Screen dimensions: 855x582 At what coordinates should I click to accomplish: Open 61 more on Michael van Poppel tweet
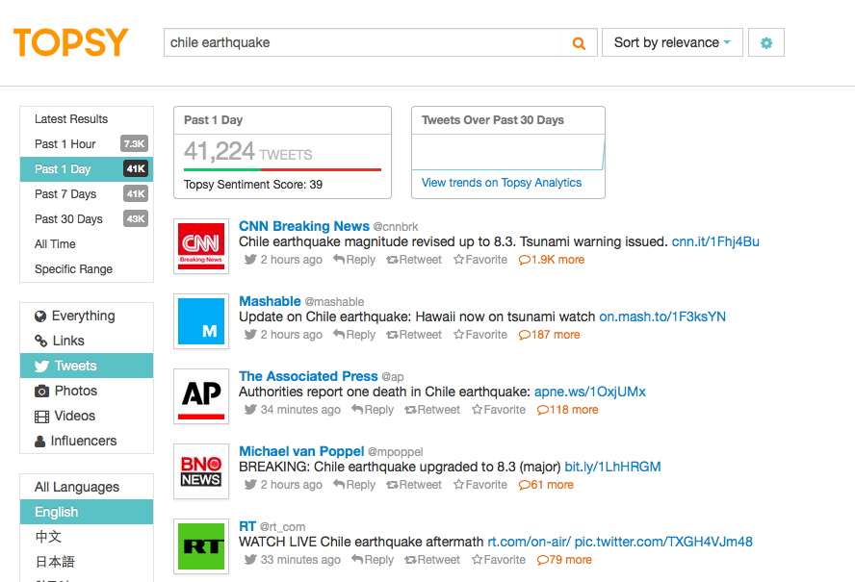pos(546,485)
